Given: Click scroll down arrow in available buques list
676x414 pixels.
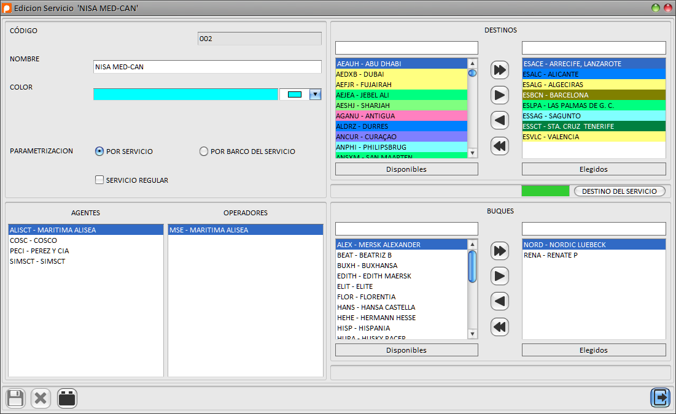Looking at the screenshot, I should [473, 334].
